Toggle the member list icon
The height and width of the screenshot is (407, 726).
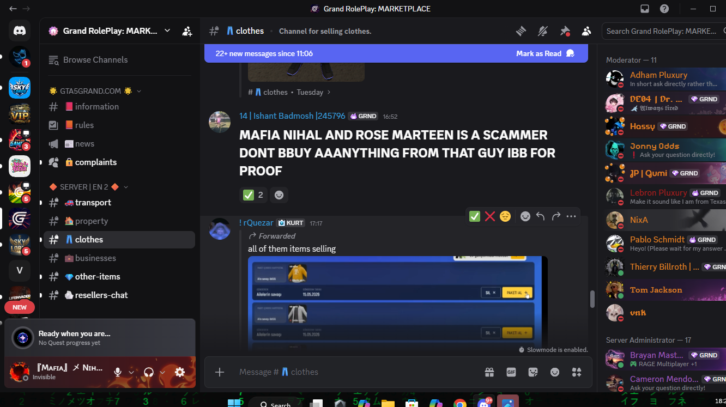pyautogui.click(x=586, y=31)
